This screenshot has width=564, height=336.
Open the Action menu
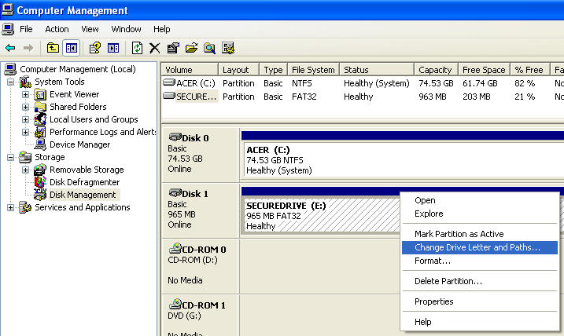point(57,29)
